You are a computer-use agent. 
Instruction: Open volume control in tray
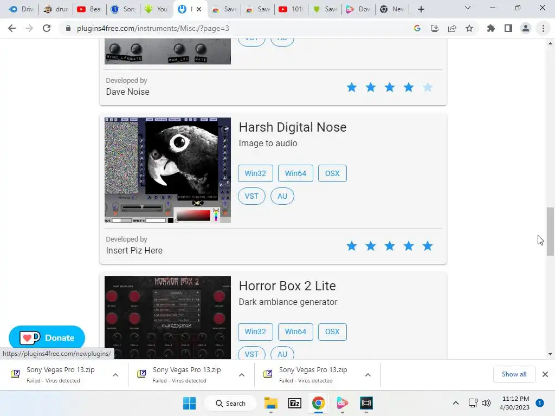coord(486,403)
